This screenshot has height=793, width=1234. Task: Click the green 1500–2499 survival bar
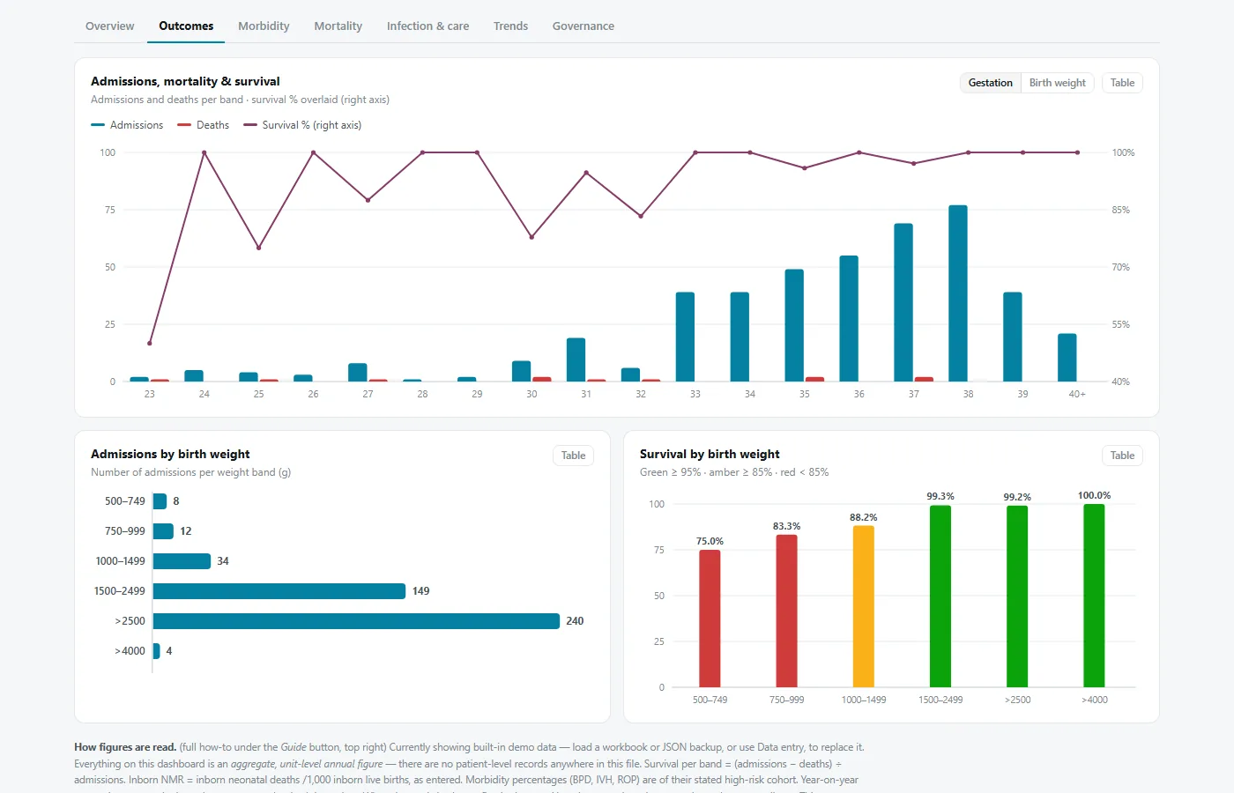940,597
